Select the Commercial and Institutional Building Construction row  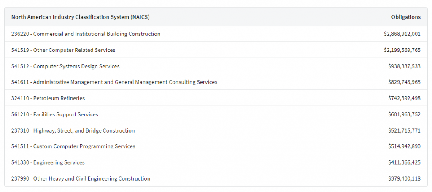click(x=86, y=34)
